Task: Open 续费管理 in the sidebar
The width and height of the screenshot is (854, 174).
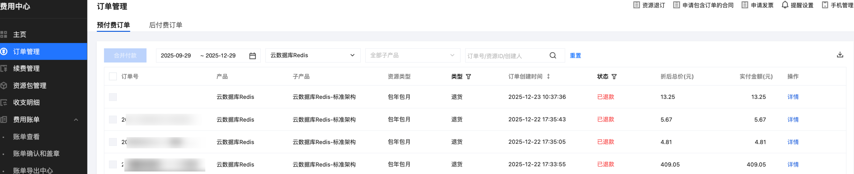Action: click(26, 68)
